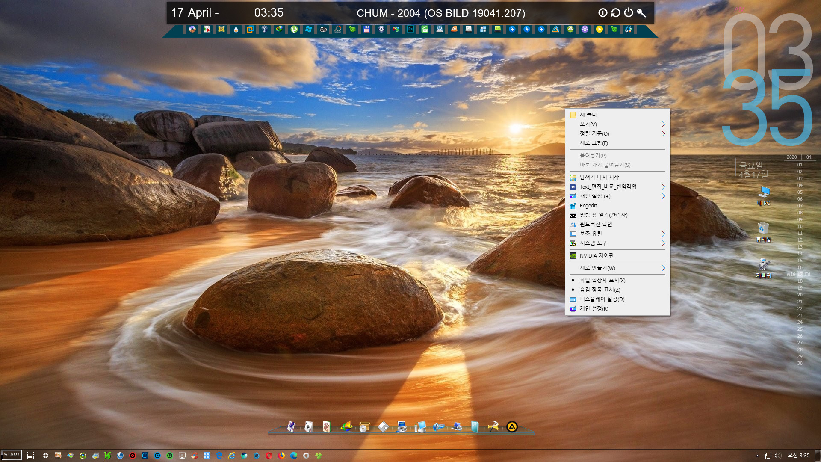The width and height of the screenshot is (821, 462).
Task: Open Mahjong tile icon in the dock
Action: click(327, 426)
